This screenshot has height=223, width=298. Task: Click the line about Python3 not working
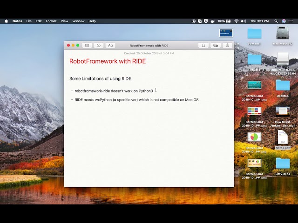[114, 91]
